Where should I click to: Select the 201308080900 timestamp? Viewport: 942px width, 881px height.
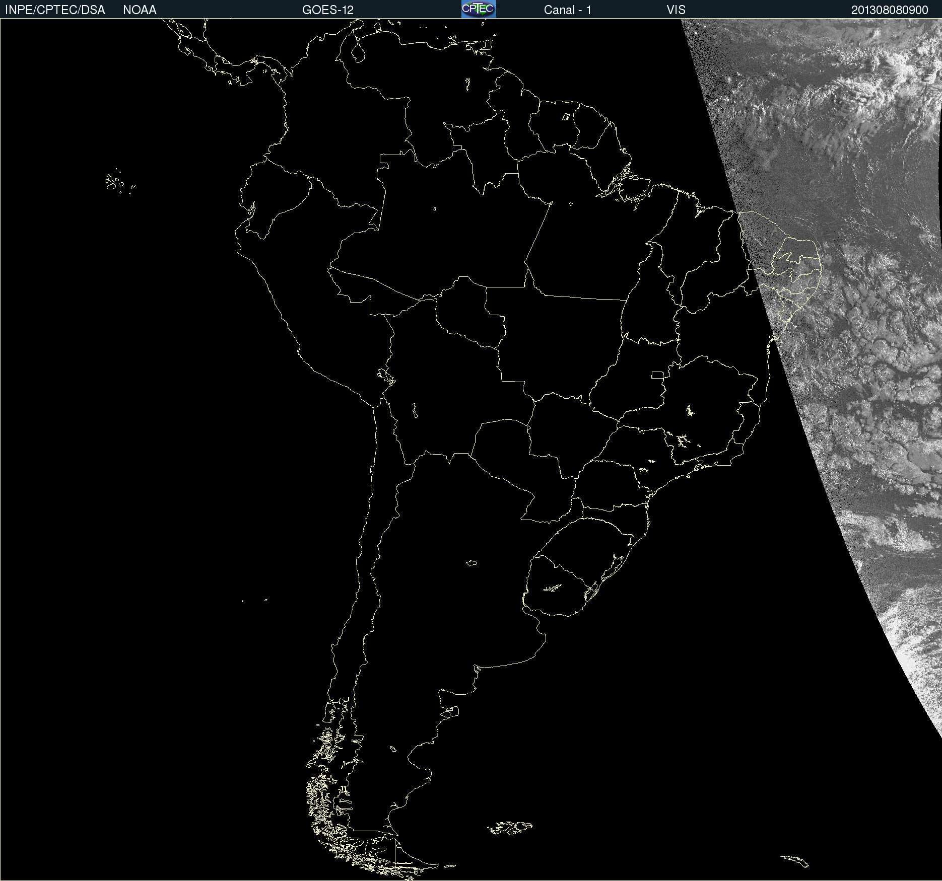[x=890, y=10]
